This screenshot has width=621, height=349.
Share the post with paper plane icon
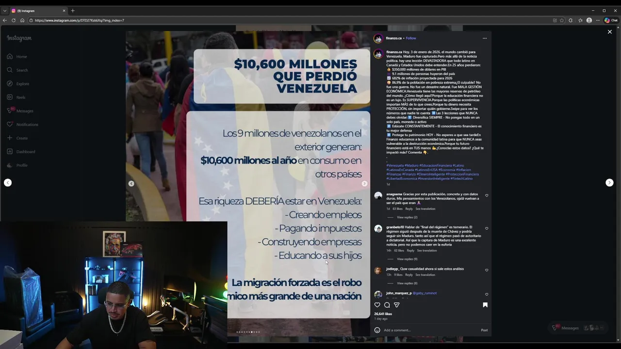click(x=396, y=305)
